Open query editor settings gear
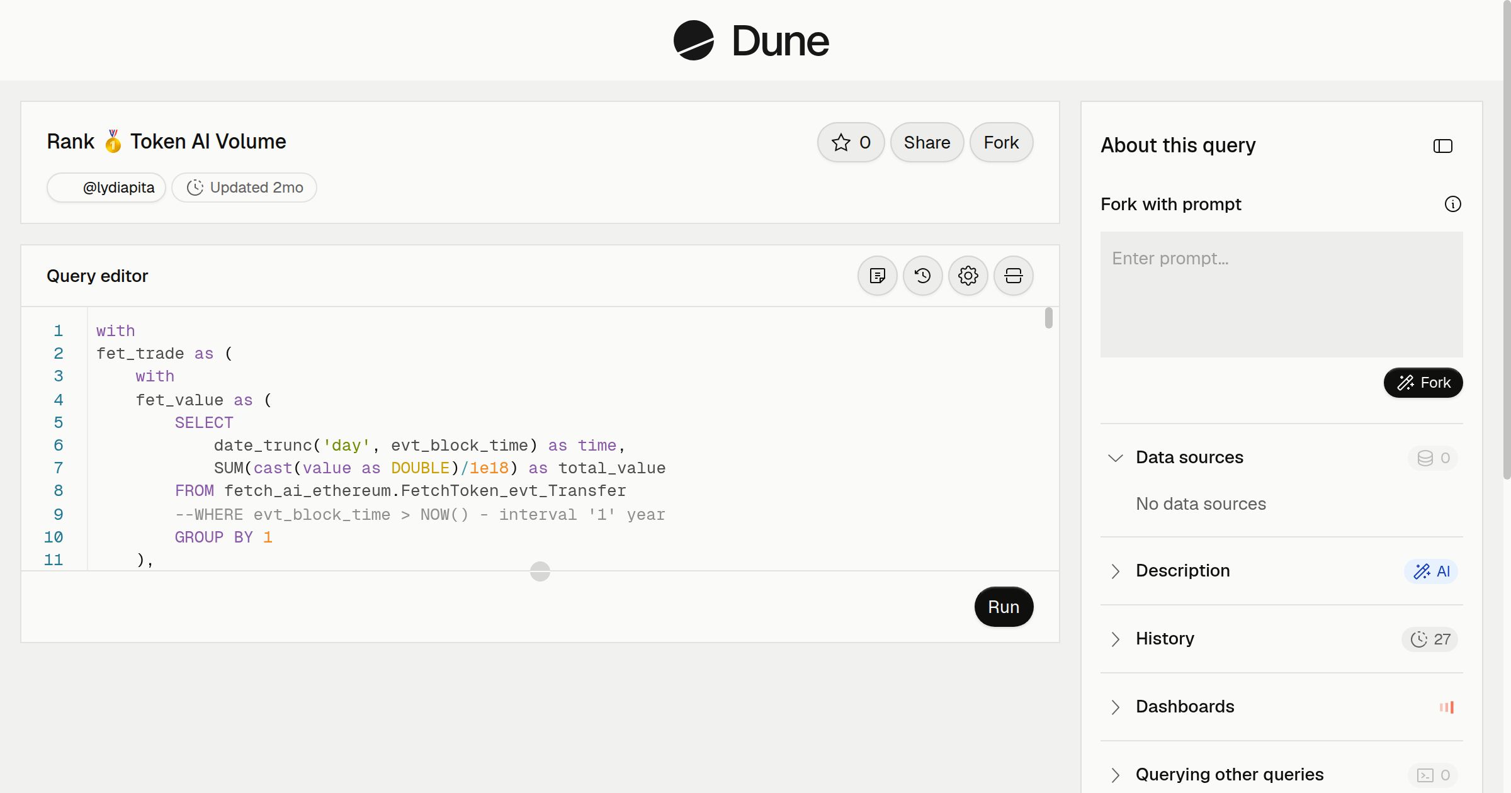This screenshot has height=793, width=1511. coord(968,276)
